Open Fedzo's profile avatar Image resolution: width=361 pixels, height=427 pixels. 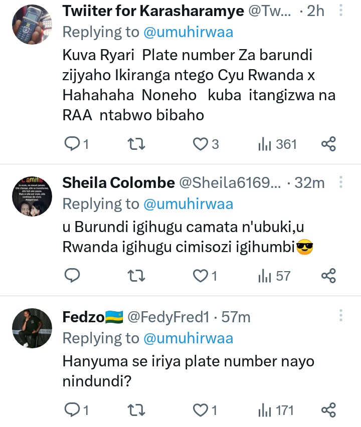coord(32,328)
